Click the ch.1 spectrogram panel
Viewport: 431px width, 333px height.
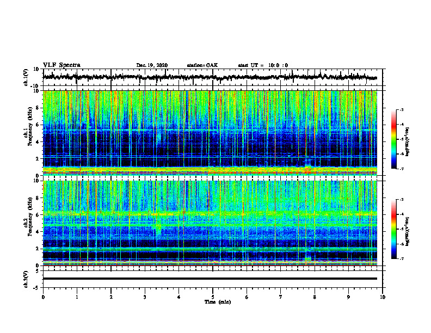click(x=210, y=133)
